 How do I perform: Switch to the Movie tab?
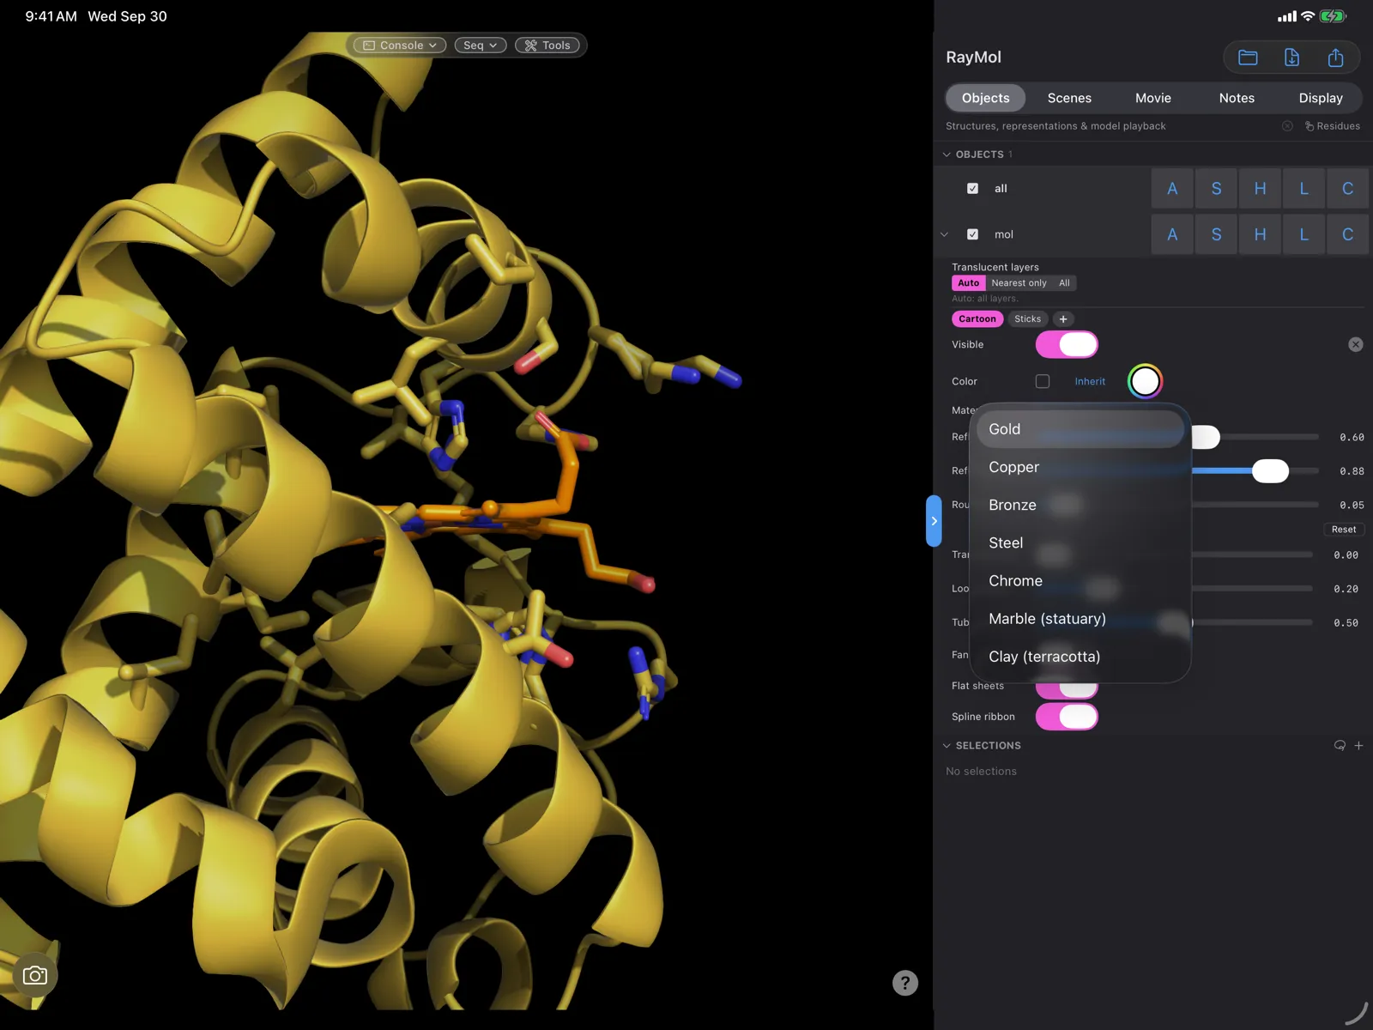1152,98
